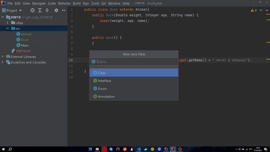Open the Tools menu

95,3
